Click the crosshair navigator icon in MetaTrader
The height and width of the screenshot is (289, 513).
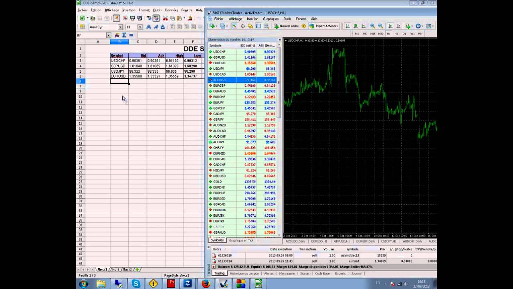click(x=243, y=26)
